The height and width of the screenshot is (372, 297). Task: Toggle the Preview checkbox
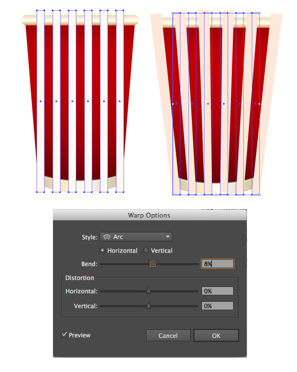(x=64, y=335)
